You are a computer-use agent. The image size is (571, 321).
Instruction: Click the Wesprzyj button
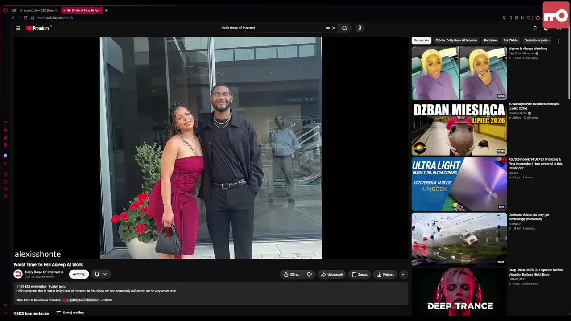[x=79, y=274]
